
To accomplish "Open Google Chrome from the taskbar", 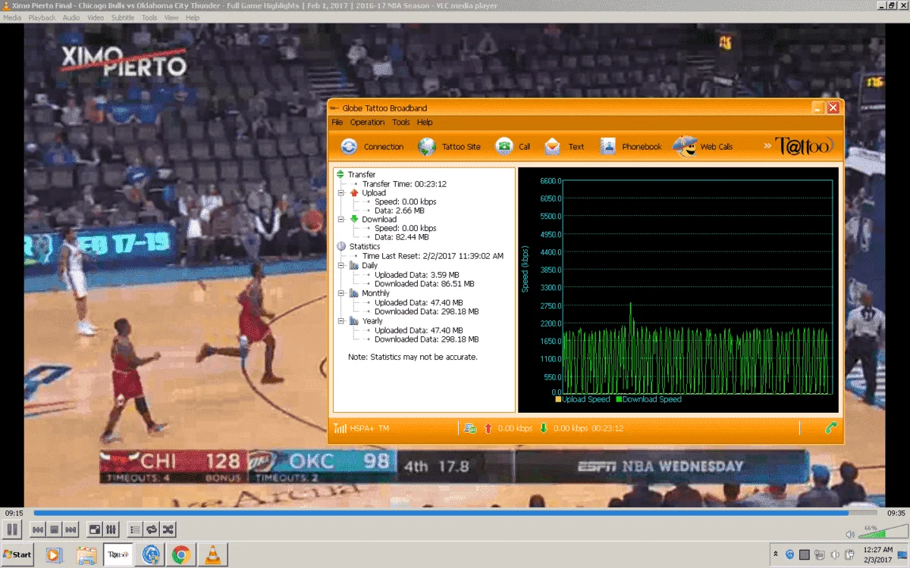I will click(x=180, y=554).
